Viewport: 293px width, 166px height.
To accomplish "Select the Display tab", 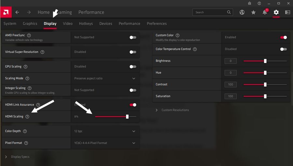I will [50, 23].
